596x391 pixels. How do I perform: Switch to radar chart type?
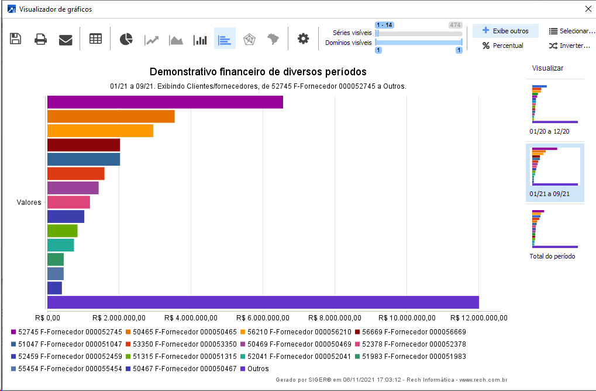click(249, 39)
